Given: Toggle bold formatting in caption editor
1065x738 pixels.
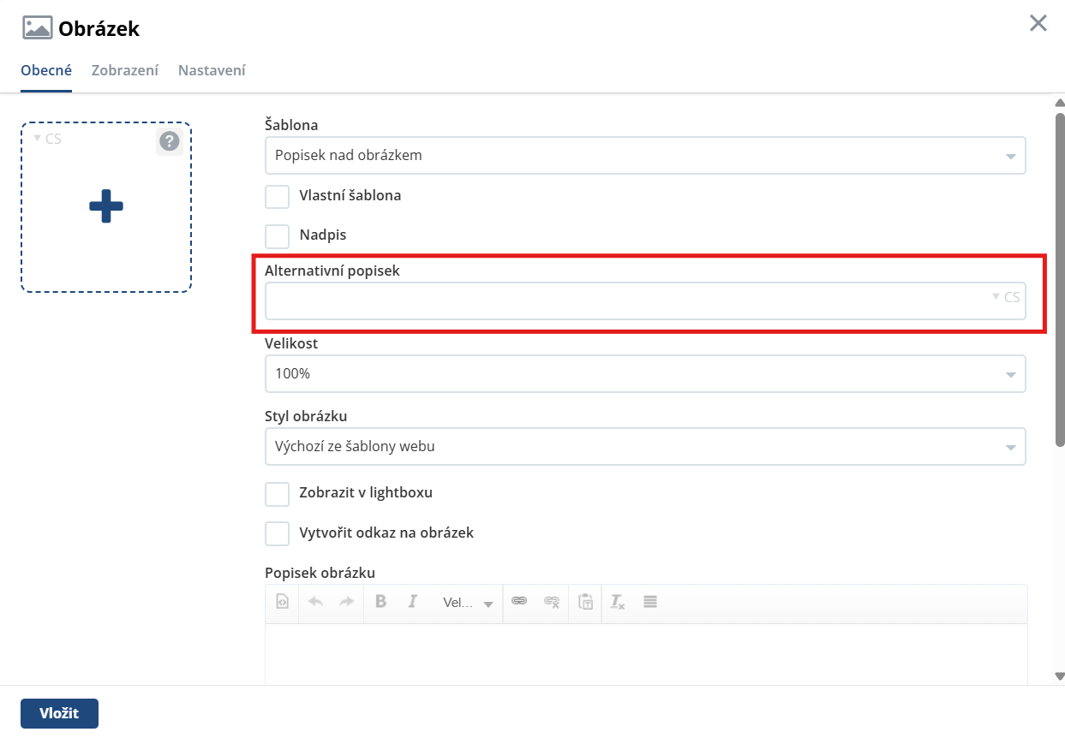Looking at the screenshot, I should coord(381,602).
